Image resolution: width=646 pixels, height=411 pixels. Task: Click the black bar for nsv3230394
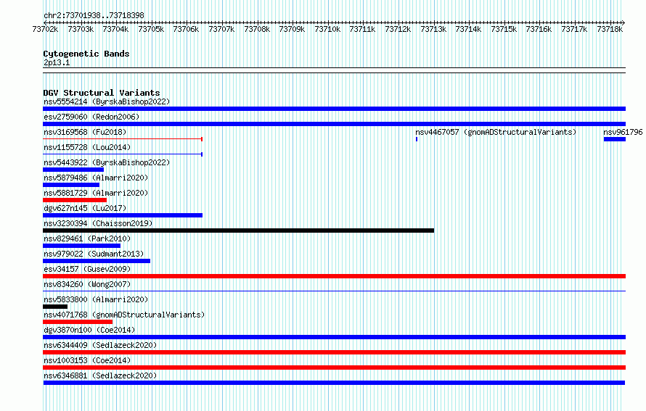238,231
